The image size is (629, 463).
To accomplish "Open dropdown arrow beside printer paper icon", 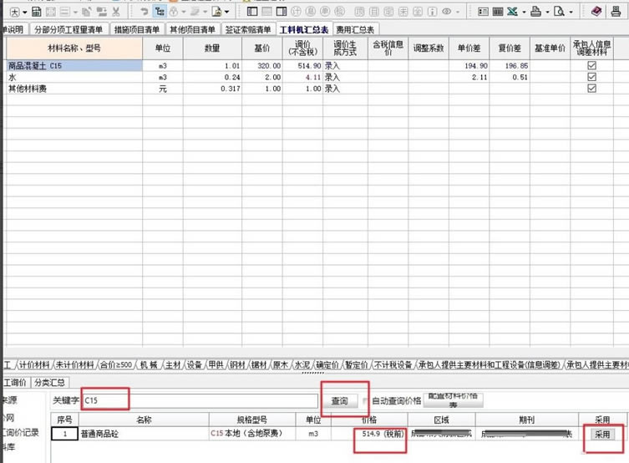I will [547, 12].
